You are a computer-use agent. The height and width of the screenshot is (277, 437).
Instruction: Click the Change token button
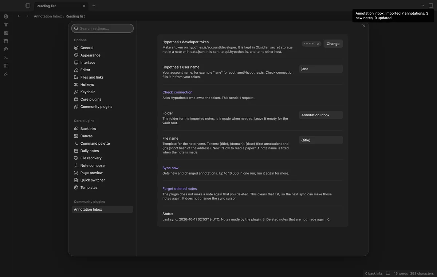coord(333,44)
